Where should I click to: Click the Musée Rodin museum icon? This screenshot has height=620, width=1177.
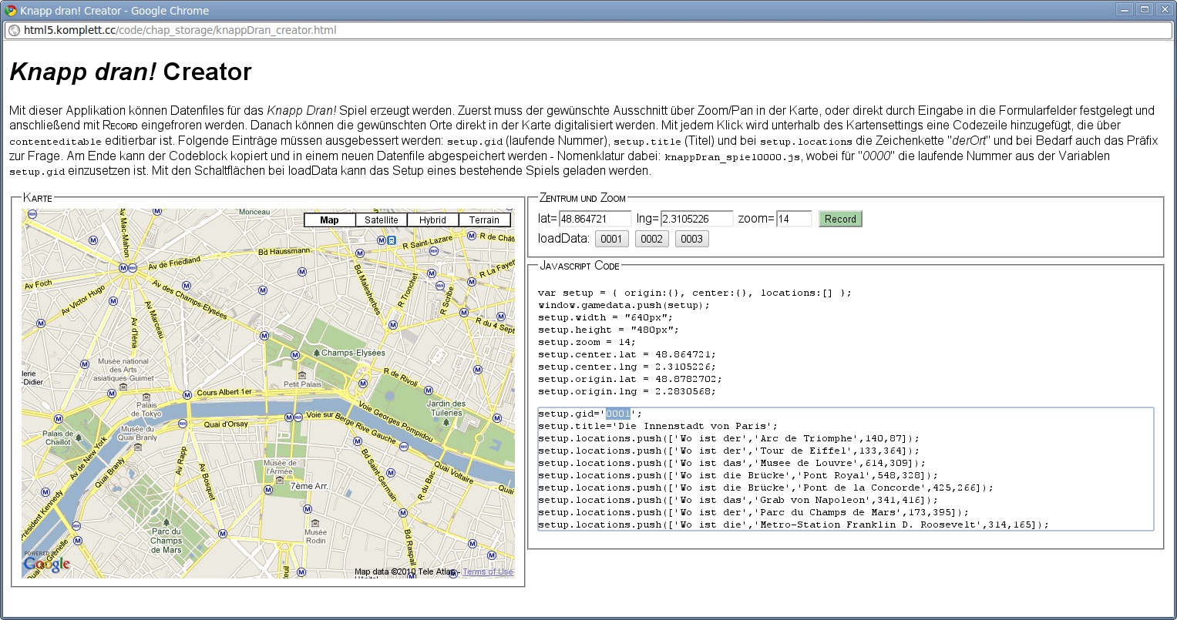[x=315, y=523]
